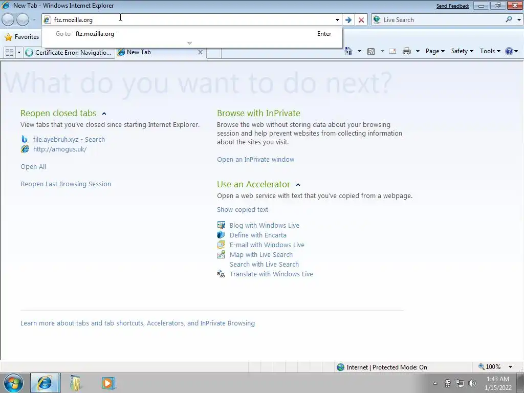Click Show copied text link
524x393 pixels.
pyautogui.click(x=243, y=209)
